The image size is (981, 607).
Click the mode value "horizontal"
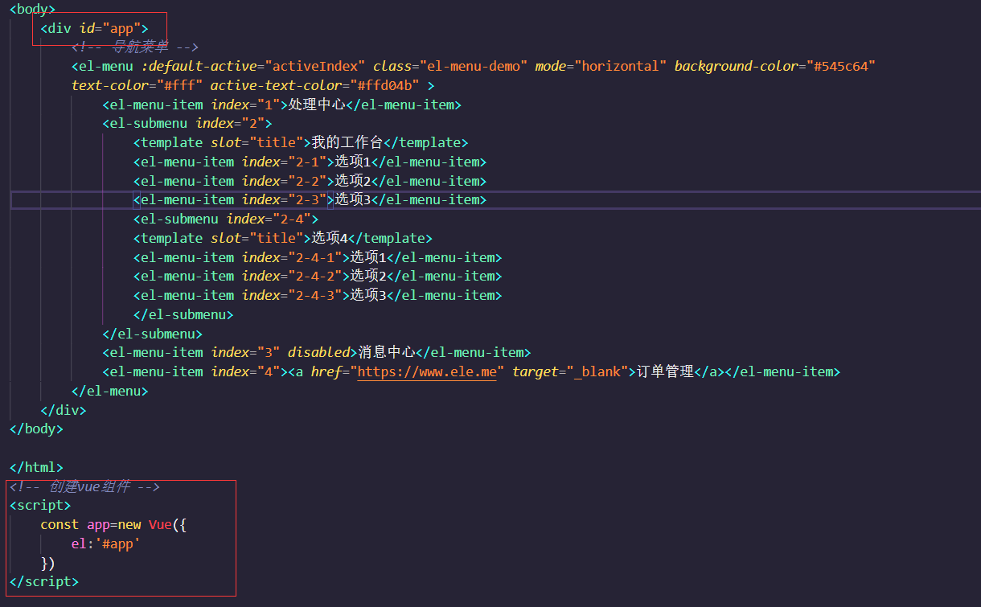pyautogui.click(x=620, y=66)
